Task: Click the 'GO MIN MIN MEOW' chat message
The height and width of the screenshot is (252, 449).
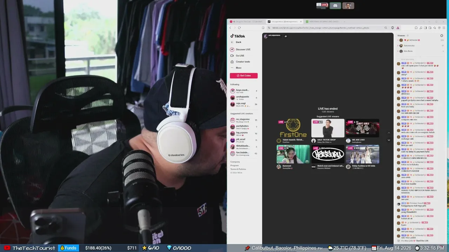Action: click(410, 113)
